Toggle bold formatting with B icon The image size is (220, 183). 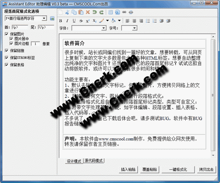61,21
